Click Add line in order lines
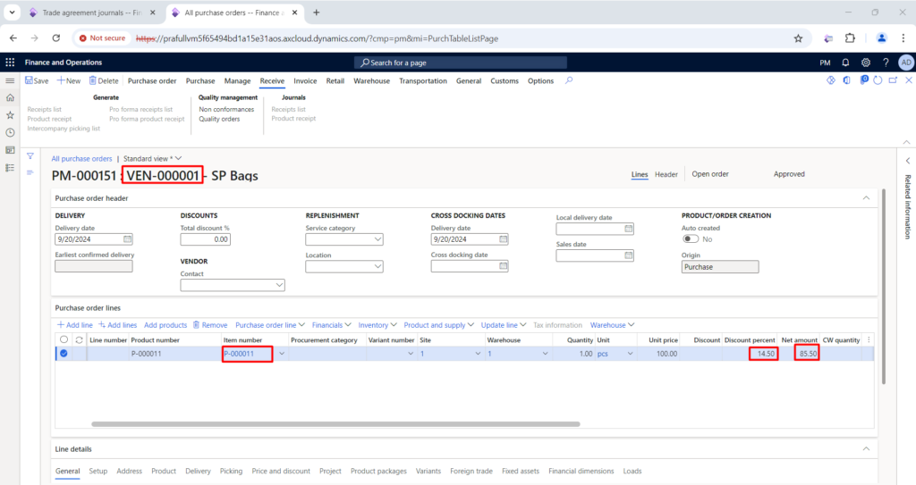The image size is (916, 485). [75, 325]
